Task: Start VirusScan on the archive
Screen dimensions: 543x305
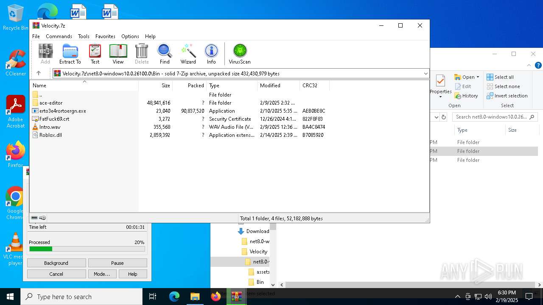Action: pyautogui.click(x=240, y=54)
